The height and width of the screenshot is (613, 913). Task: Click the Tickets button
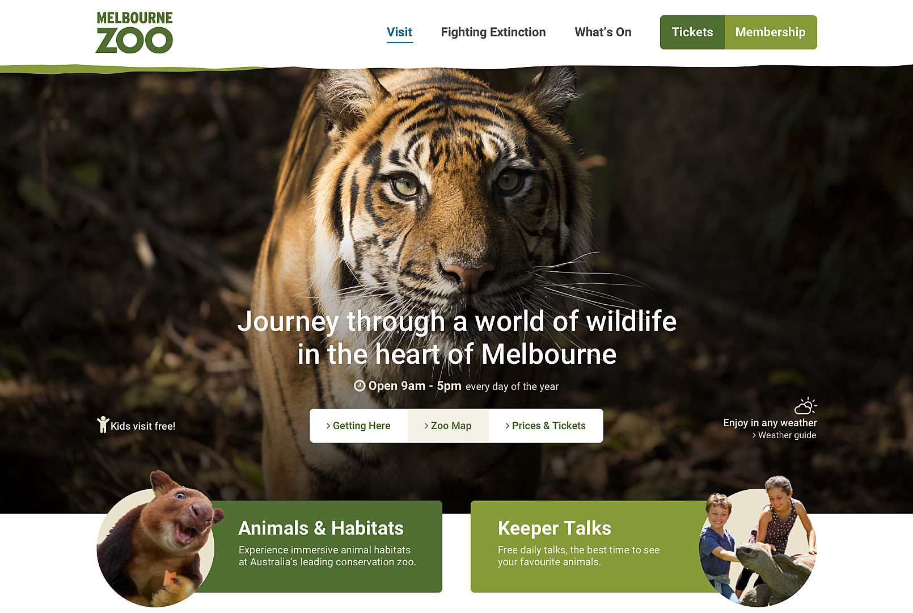tap(692, 32)
